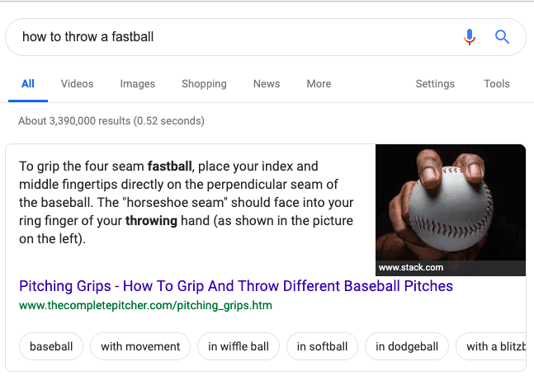Open the News tab
This screenshot has width=534, height=376.
tap(267, 83)
